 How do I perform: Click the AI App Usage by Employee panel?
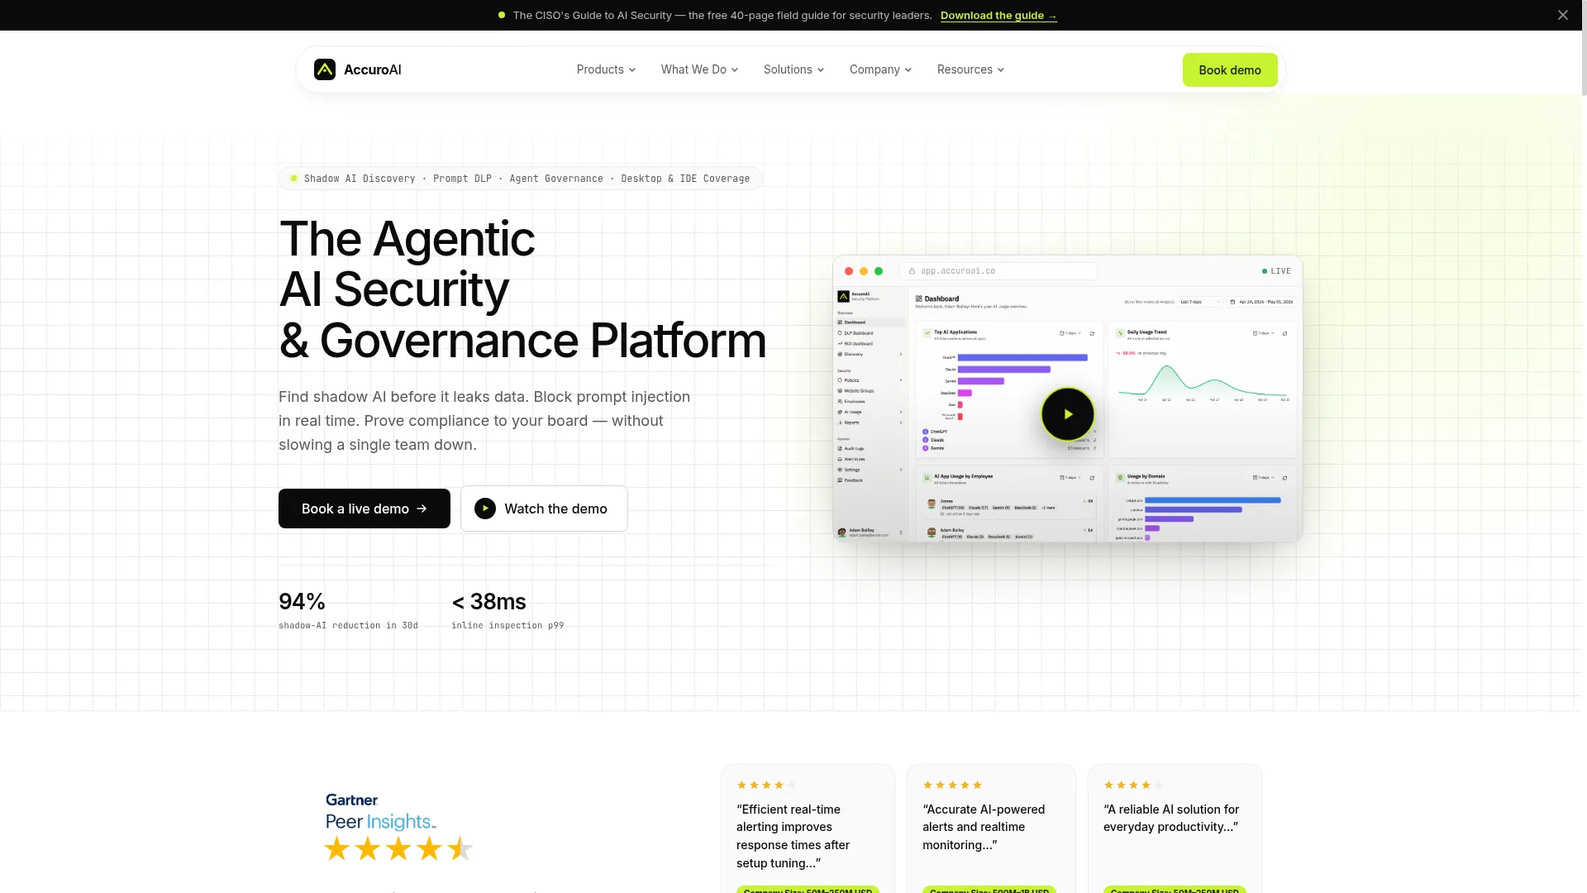coord(1009,505)
